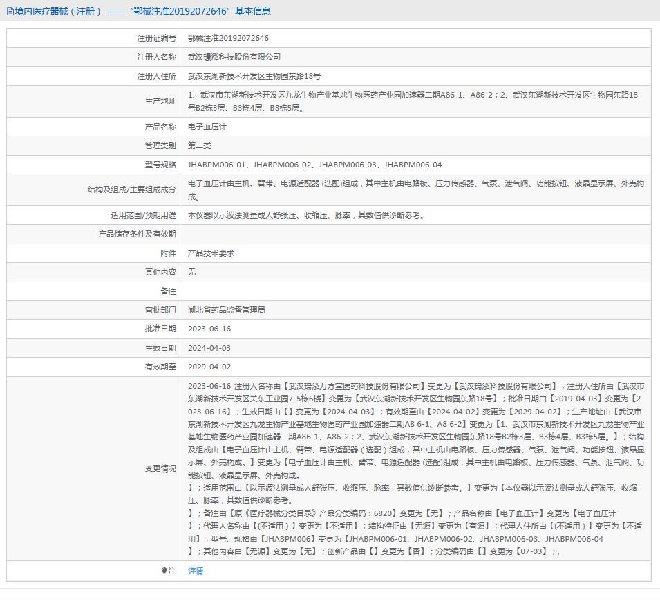Click the 生产地址 row label
This screenshot has width=660, height=604.
[160, 101]
